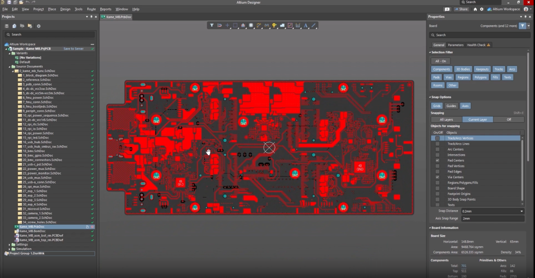This screenshot has height=278, width=535.
Task: Click the Place Via tool icon
Action: pos(274,25)
